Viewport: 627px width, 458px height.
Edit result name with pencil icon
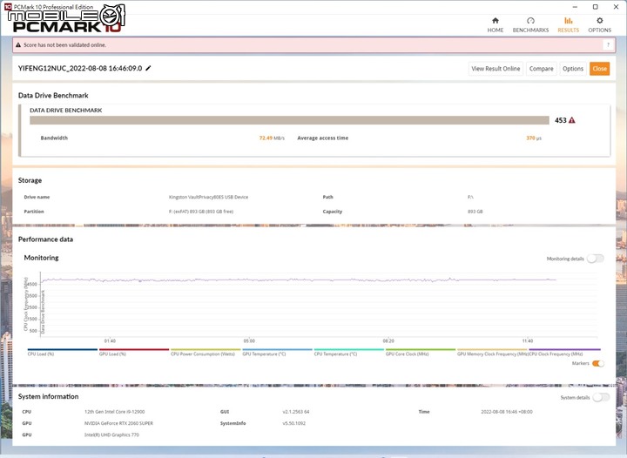(x=148, y=68)
